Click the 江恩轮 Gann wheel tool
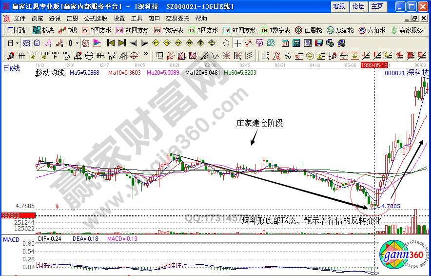Image resolution: width=431 pixels, height=276 pixels. [x=310, y=30]
